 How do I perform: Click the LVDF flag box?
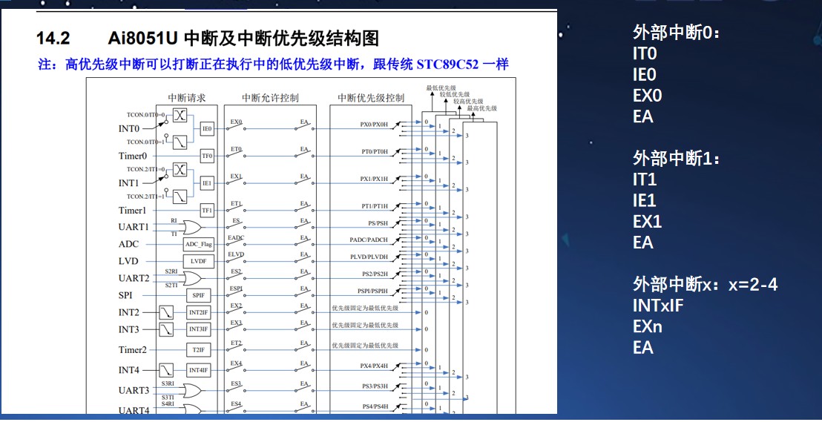click(198, 261)
